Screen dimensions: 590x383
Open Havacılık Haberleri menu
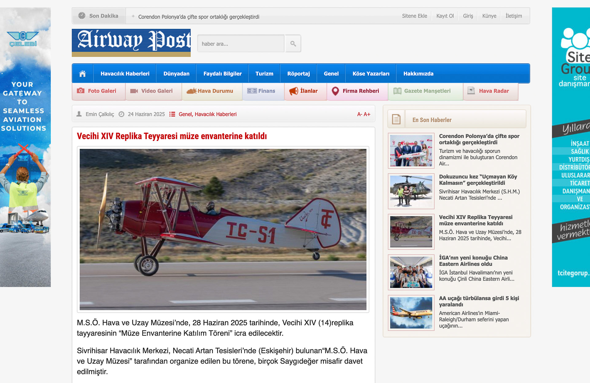tap(125, 74)
